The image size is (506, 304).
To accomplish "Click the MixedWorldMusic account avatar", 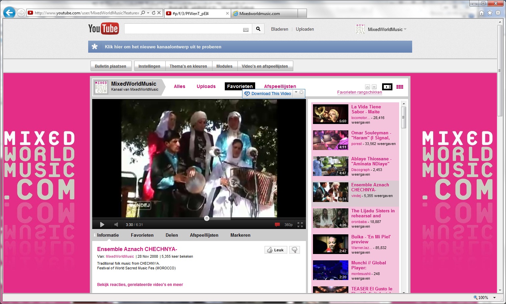I will pos(360,29).
